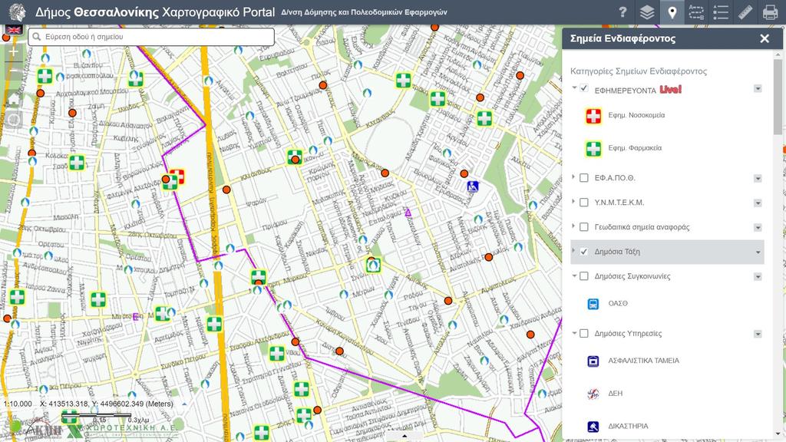
Task: Select the ruler measurement tool
Action: click(745, 12)
